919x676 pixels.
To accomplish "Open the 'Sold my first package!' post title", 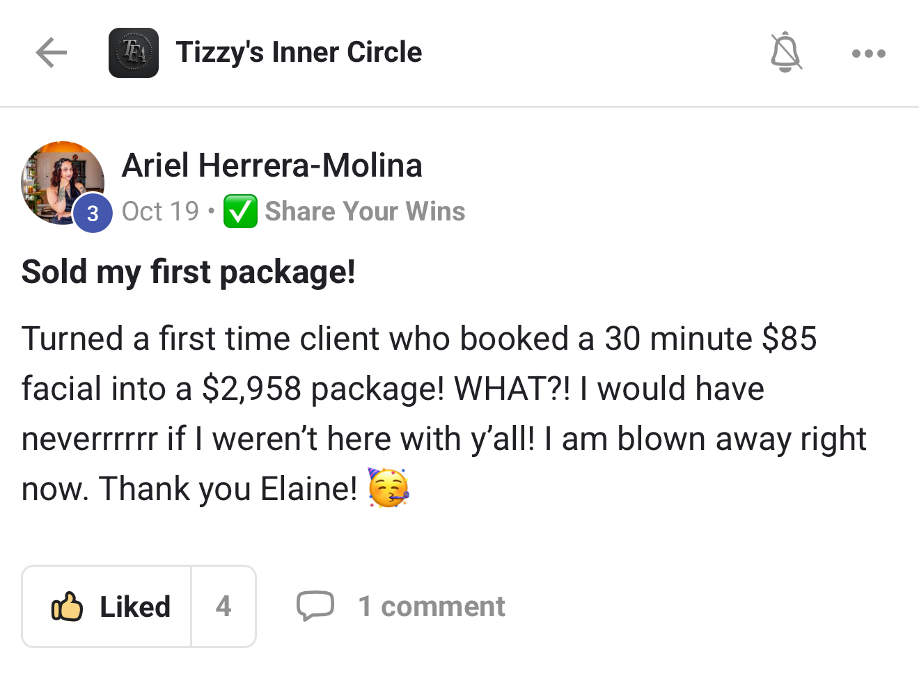I will click(188, 272).
